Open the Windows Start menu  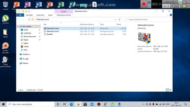(x=3, y=104)
